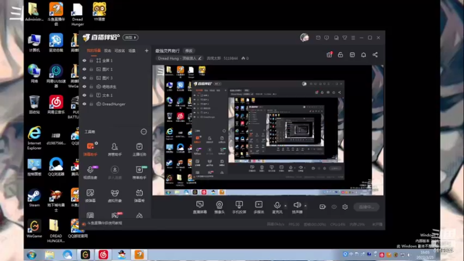Hide the 图片 1 source
Image resolution: width=464 pixels, height=261 pixels.
pos(84,69)
